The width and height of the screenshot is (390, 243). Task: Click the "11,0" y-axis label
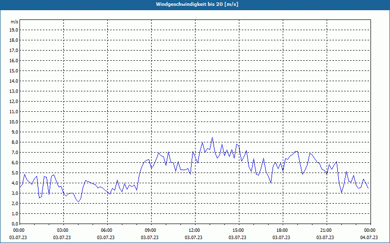tap(14, 112)
